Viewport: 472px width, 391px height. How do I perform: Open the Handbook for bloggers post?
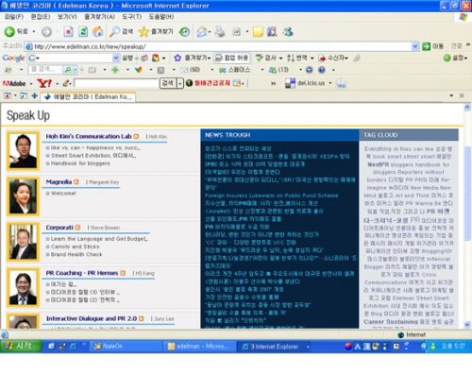80,163
